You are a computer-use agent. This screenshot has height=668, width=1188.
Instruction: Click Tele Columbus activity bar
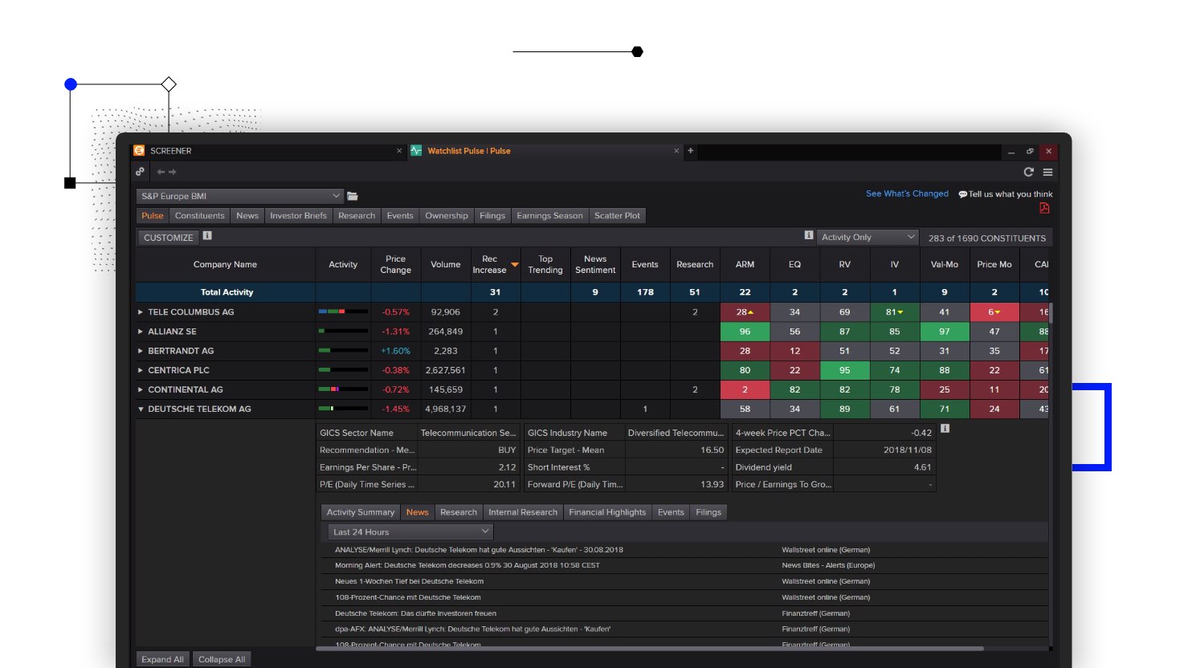pyautogui.click(x=343, y=312)
